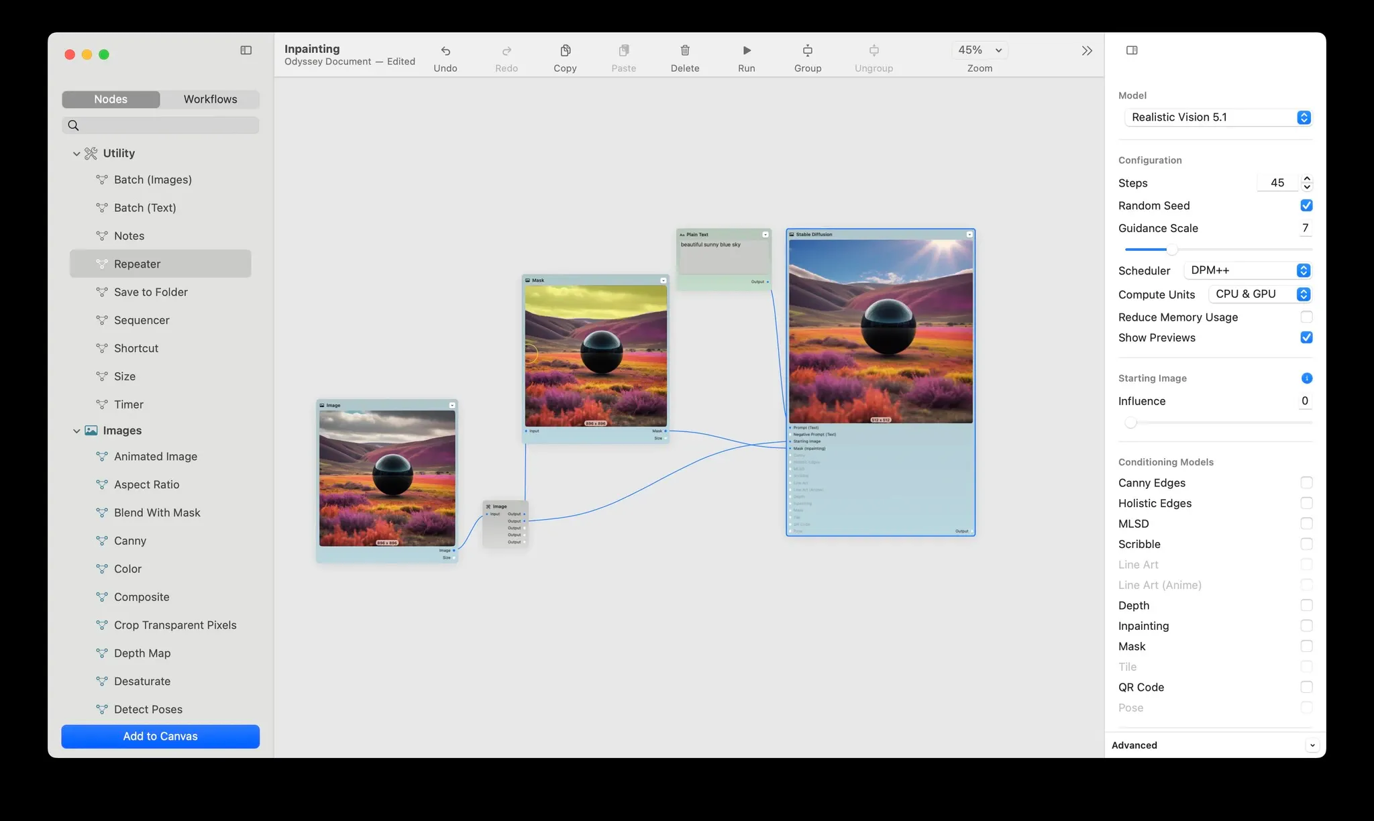Click the Mask node image preview
This screenshot has width=1374, height=821.
596,356
